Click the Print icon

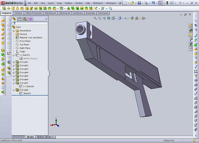pyautogui.click(x=146, y=3)
